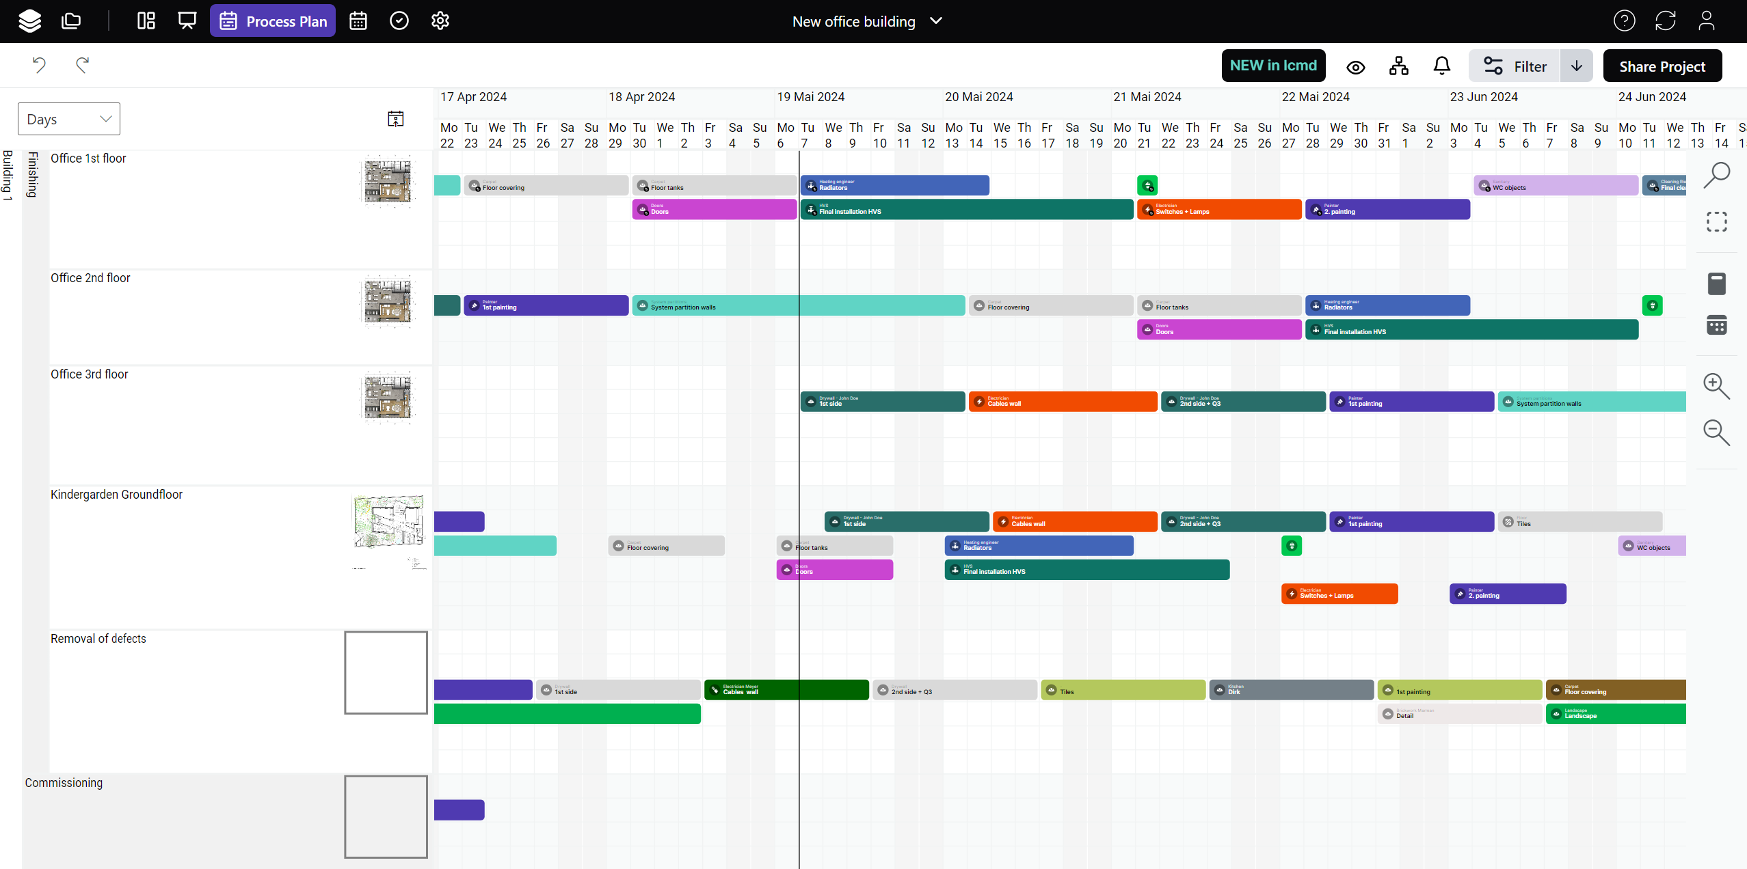Zoom out of the timeline
The image size is (1747, 869).
tap(1716, 432)
